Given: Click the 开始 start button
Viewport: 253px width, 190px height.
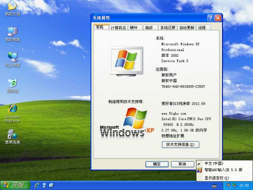Looking at the screenshot, I should tap(15, 185).
